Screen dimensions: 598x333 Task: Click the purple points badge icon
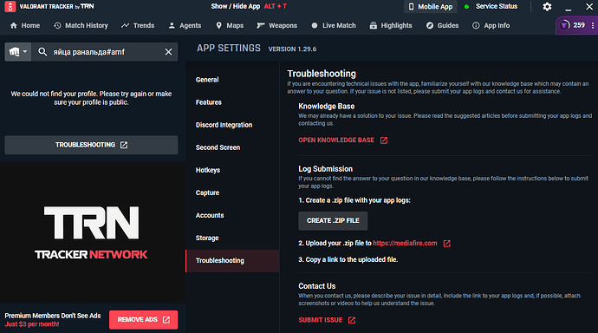[564, 25]
